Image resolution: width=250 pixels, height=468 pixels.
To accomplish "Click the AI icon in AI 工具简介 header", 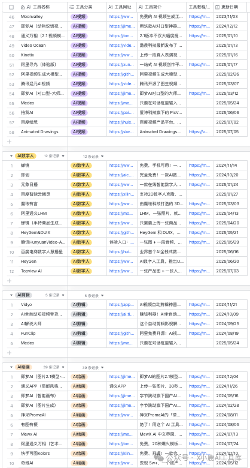I will pyautogui.click(x=141, y=7).
